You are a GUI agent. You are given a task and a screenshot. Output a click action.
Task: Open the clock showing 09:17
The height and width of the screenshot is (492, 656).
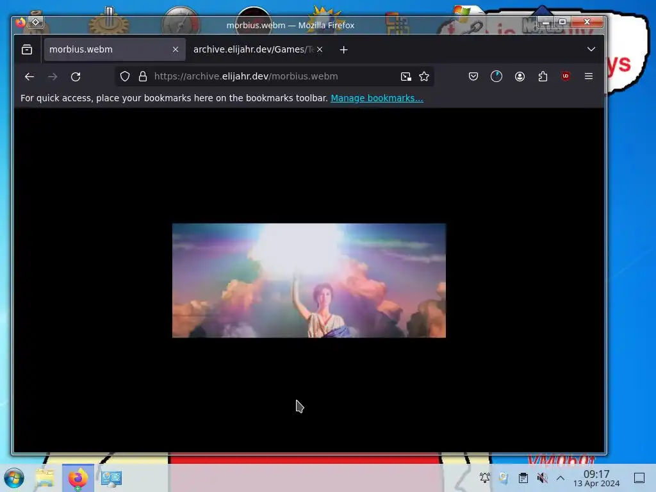596,478
